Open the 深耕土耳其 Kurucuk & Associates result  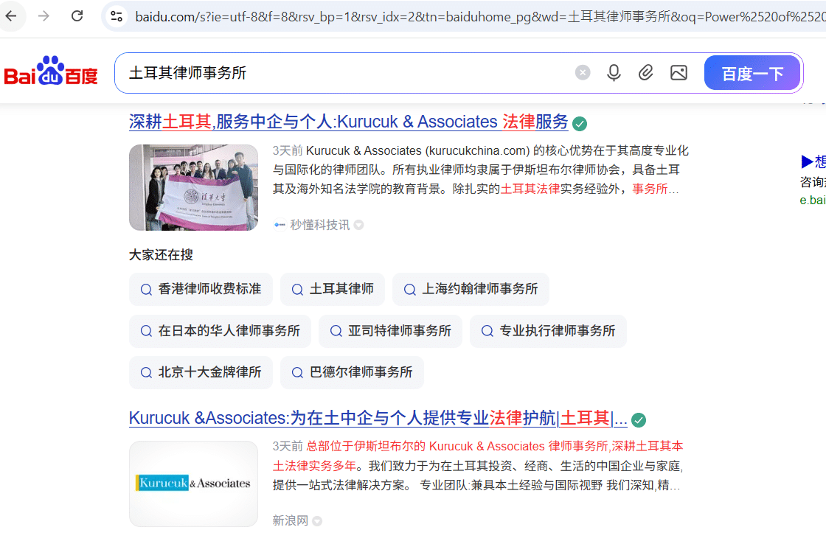coord(349,122)
